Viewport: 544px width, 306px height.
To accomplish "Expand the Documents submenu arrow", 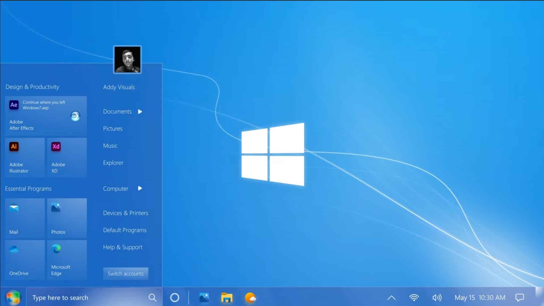I will tap(140, 112).
